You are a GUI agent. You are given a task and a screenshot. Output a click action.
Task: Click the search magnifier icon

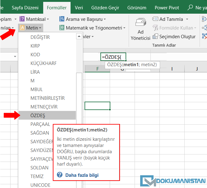click(190, 7)
